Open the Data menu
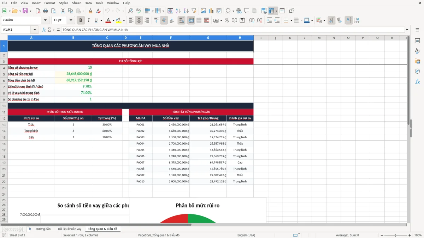 pyautogui.click(x=88, y=3)
